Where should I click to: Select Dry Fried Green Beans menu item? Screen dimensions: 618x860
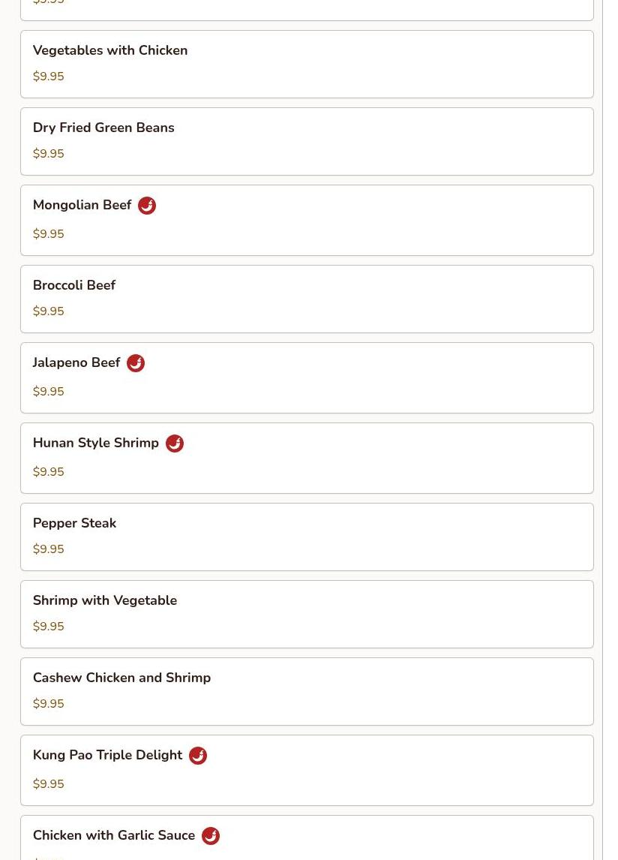coord(307,142)
